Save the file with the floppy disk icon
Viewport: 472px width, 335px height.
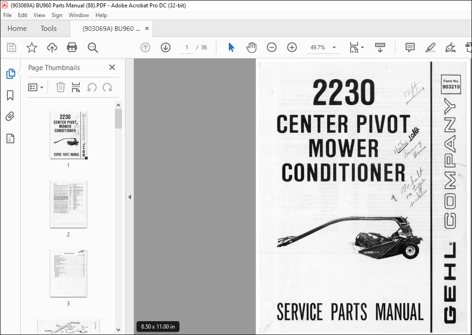12,47
